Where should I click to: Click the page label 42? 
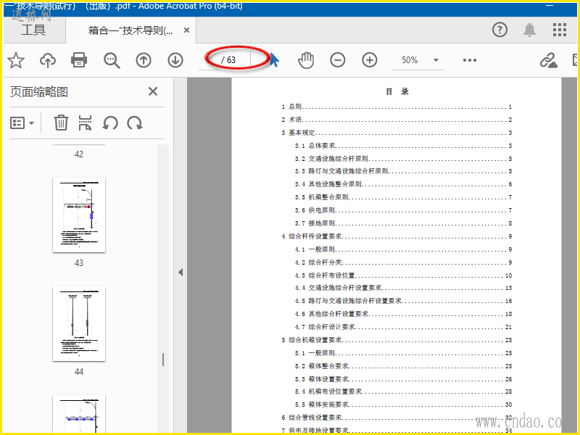point(79,154)
